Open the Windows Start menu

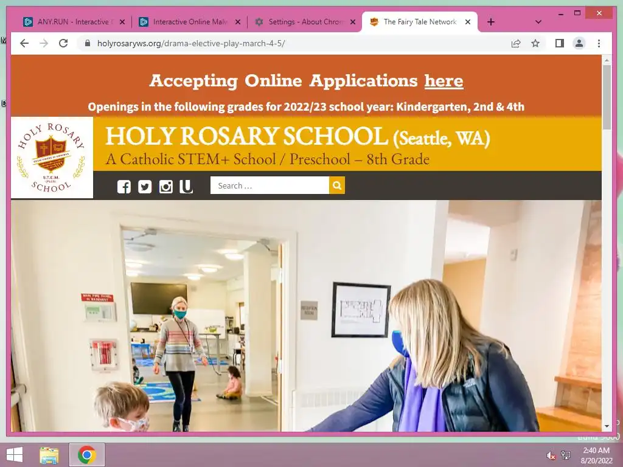[x=15, y=455]
